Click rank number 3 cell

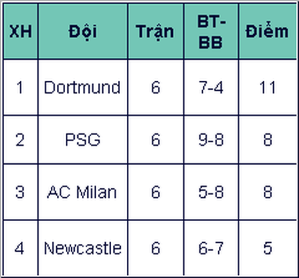[20, 192]
